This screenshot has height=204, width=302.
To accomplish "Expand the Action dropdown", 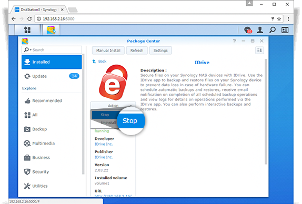I will (x=113, y=106).
